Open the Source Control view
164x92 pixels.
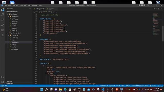(x=3, y=20)
